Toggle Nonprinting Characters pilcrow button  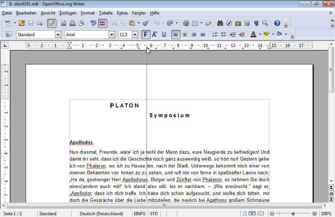coord(256,23)
